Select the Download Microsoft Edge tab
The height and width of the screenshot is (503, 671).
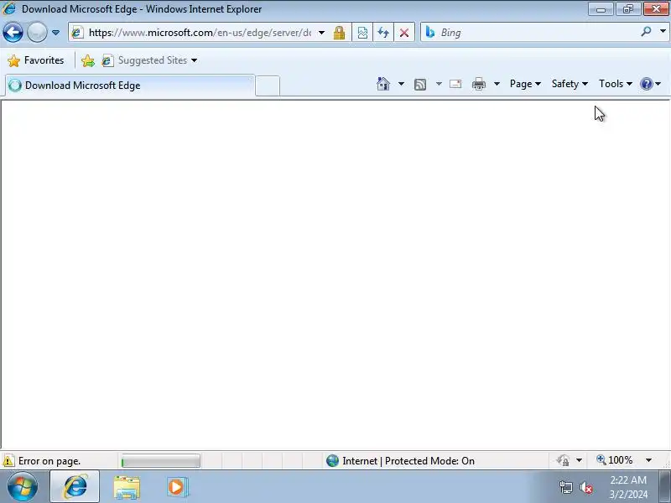tap(130, 86)
